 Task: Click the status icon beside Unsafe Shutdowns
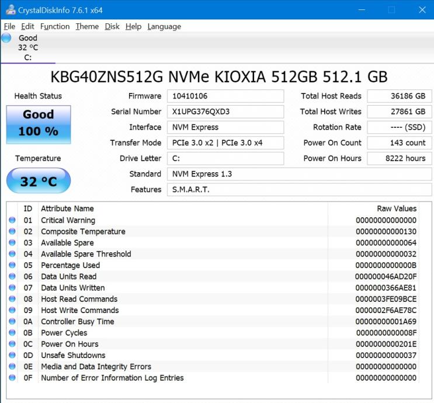(x=12, y=356)
